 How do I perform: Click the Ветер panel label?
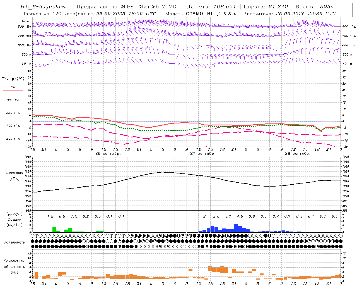point(26,21)
